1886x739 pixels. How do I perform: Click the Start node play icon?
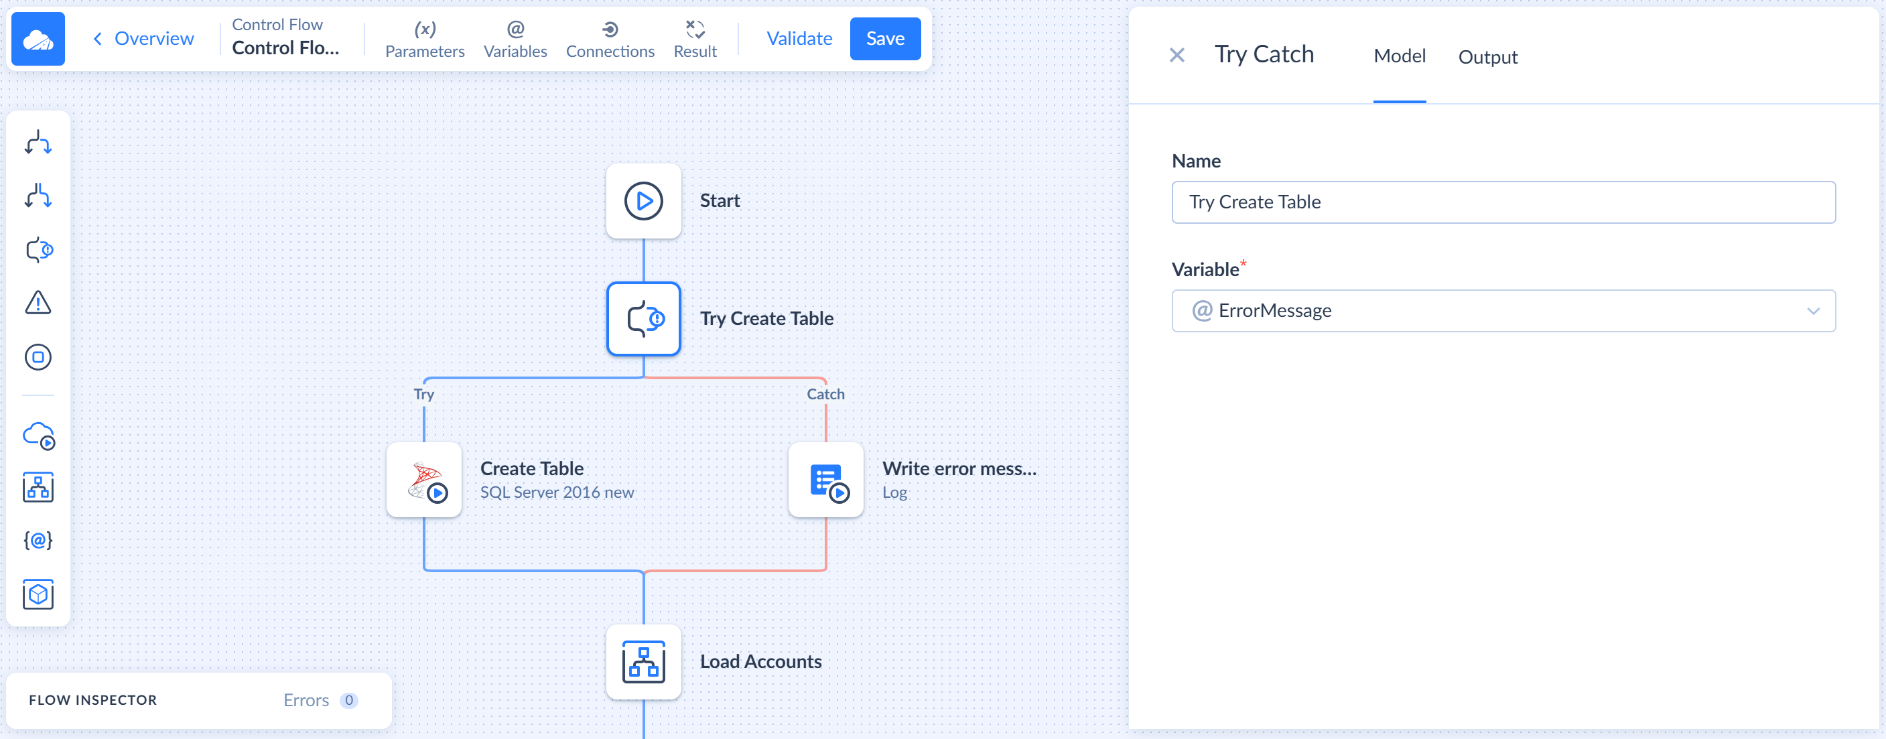(643, 200)
